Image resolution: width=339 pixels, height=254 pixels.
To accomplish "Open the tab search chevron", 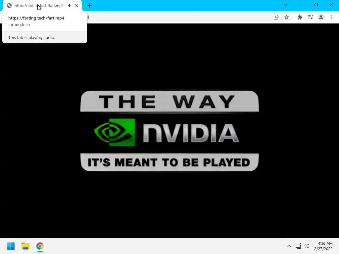I will [x=286, y=5].
